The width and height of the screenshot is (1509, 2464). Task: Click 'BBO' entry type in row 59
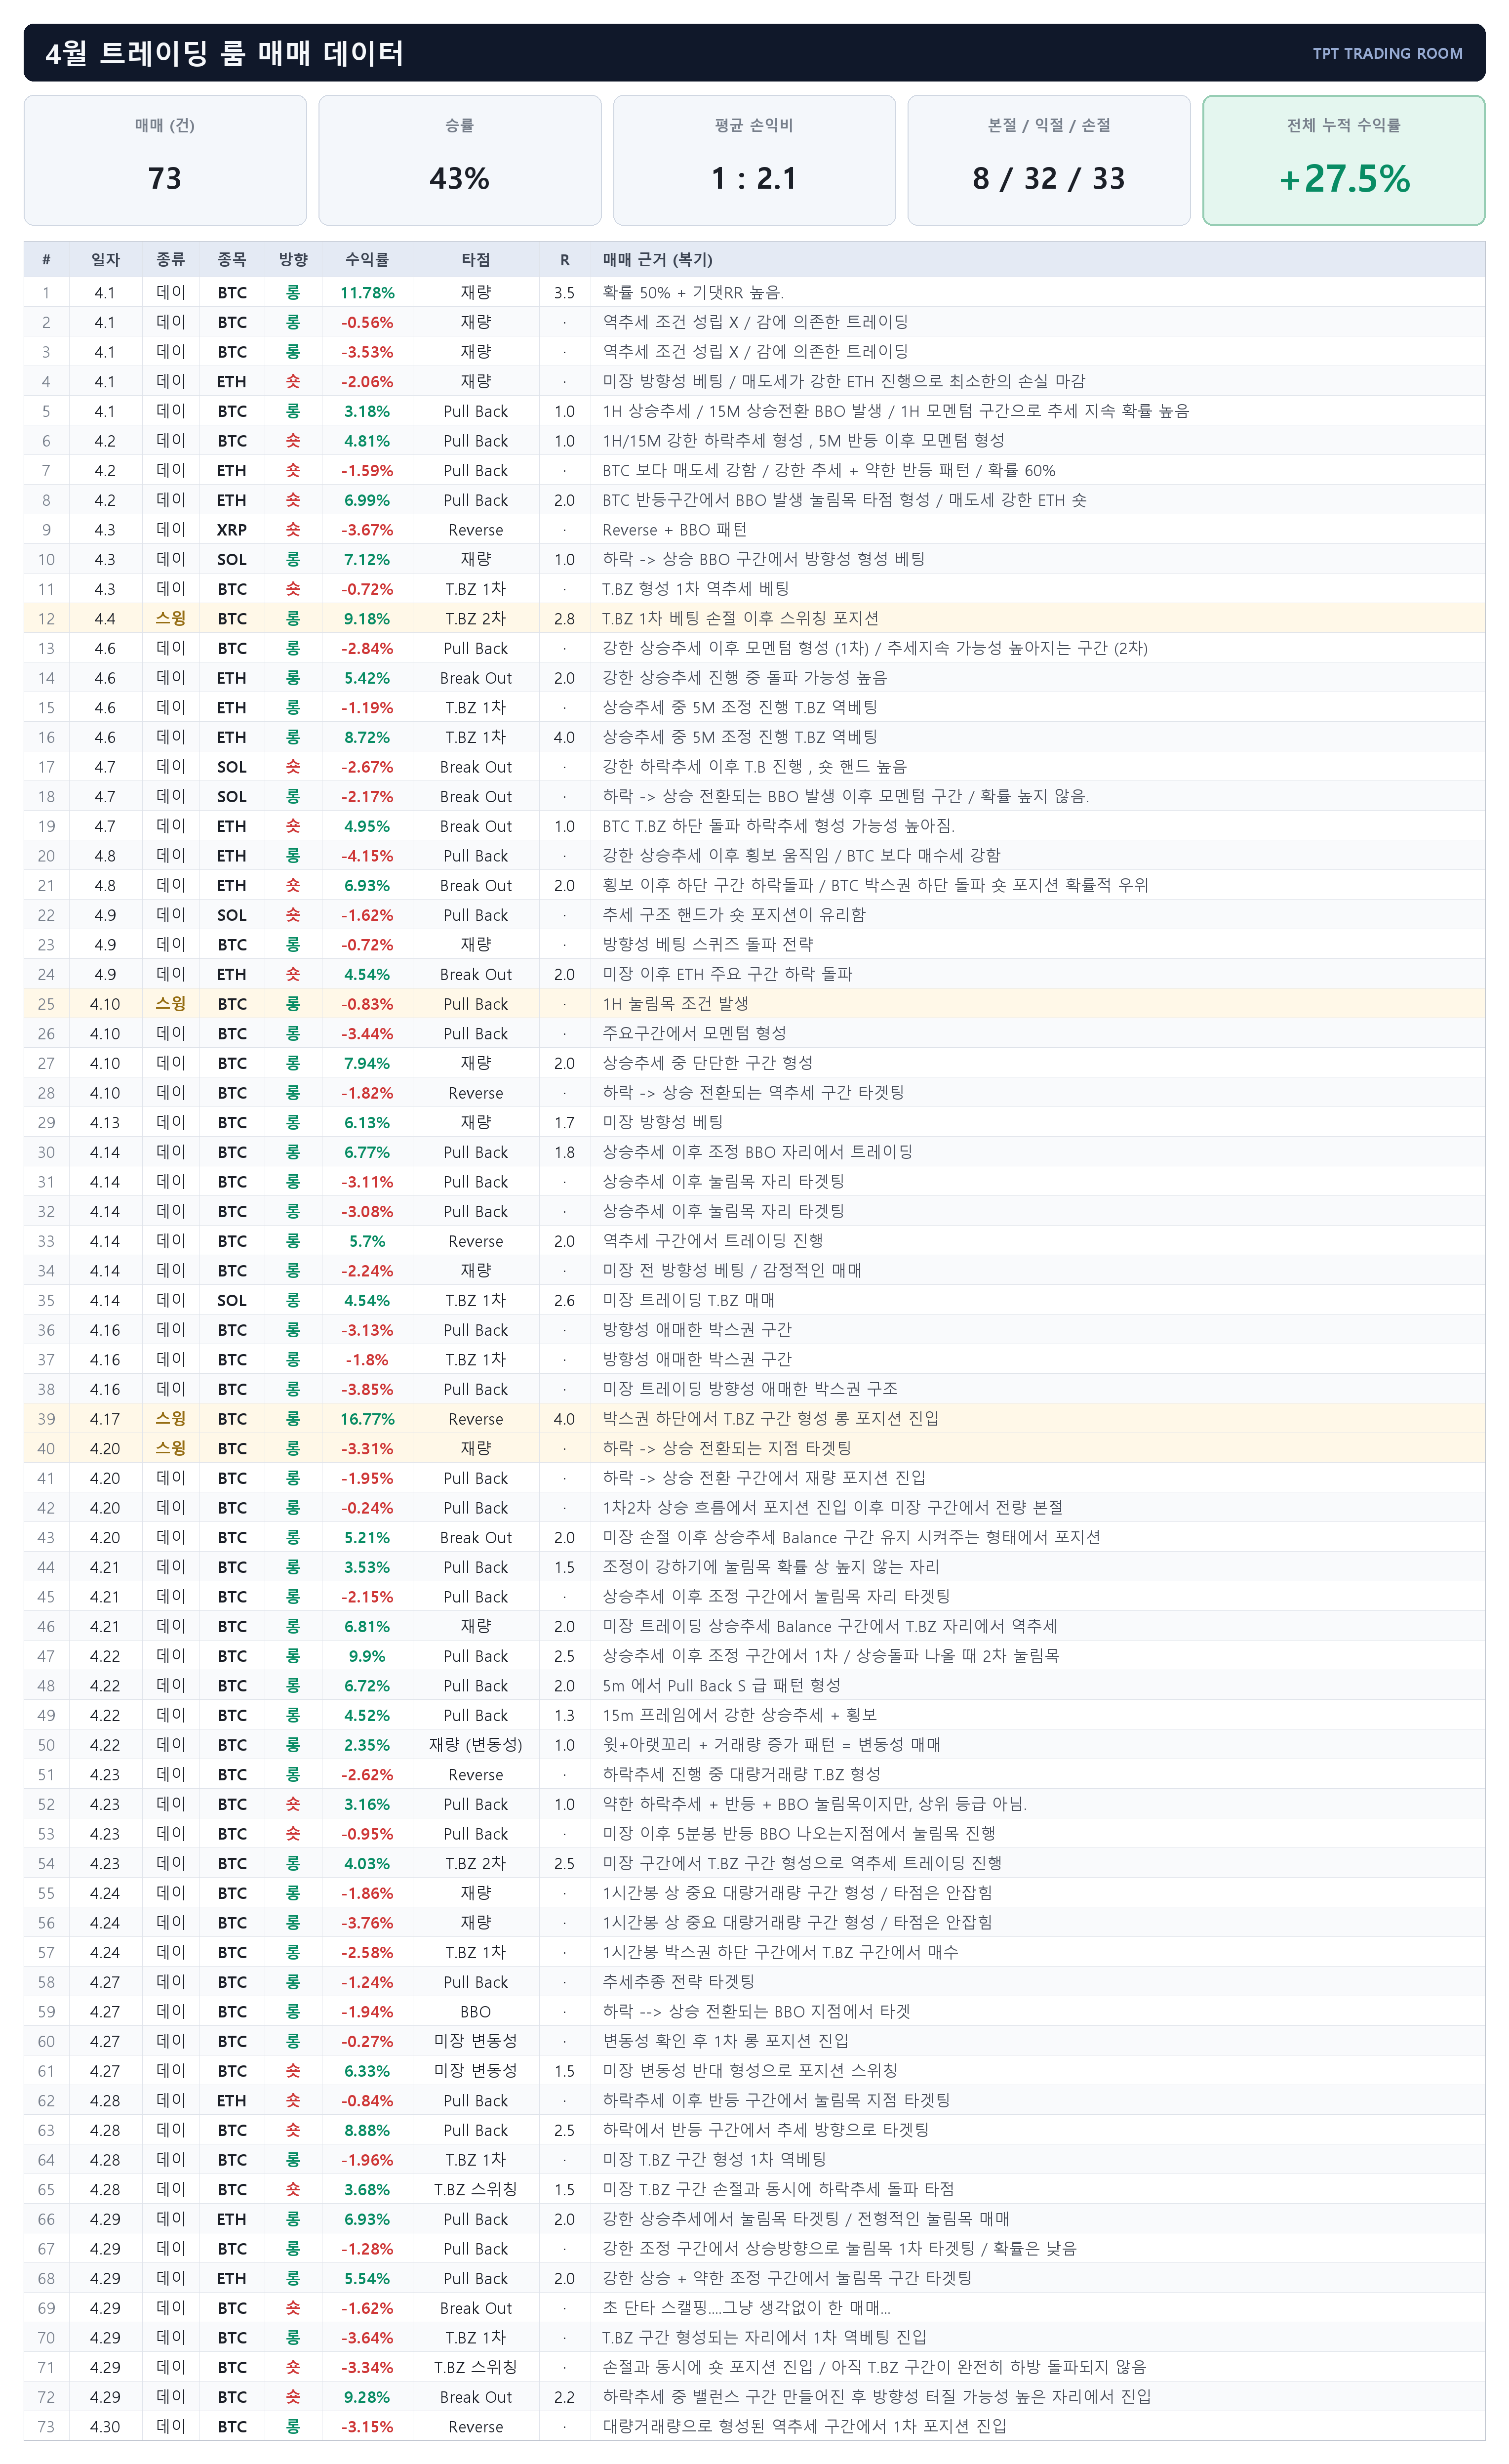coord(476,2013)
